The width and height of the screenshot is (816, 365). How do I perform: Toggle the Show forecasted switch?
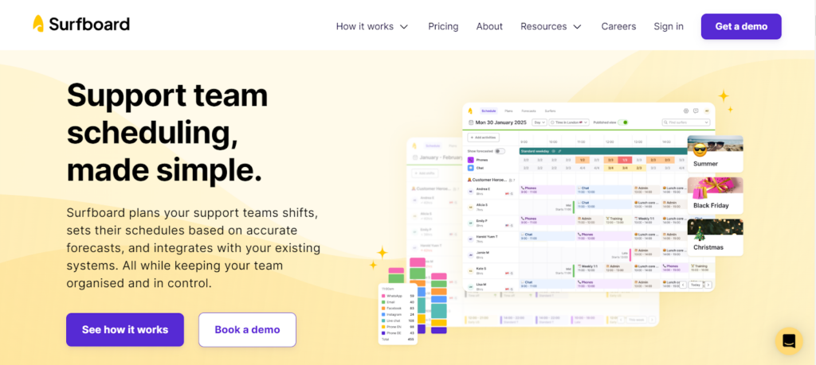coord(500,151)
